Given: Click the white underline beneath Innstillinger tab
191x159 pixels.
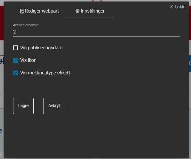Looking at the screenshot, I should click(x=90, y=18).
